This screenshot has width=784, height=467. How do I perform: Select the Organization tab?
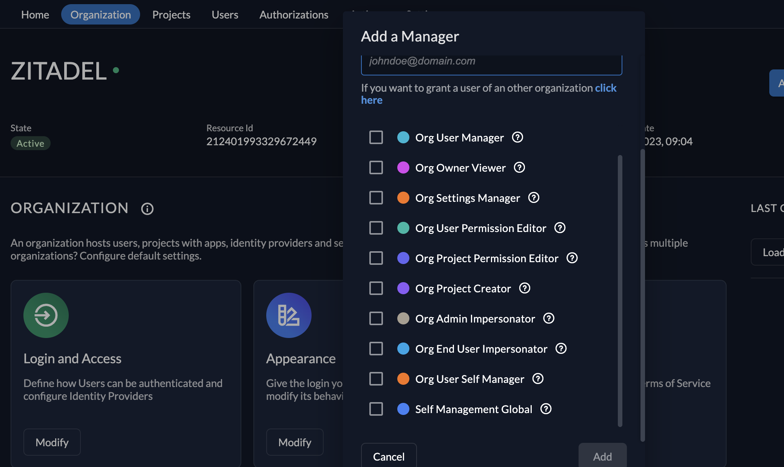tap(100, 15)
